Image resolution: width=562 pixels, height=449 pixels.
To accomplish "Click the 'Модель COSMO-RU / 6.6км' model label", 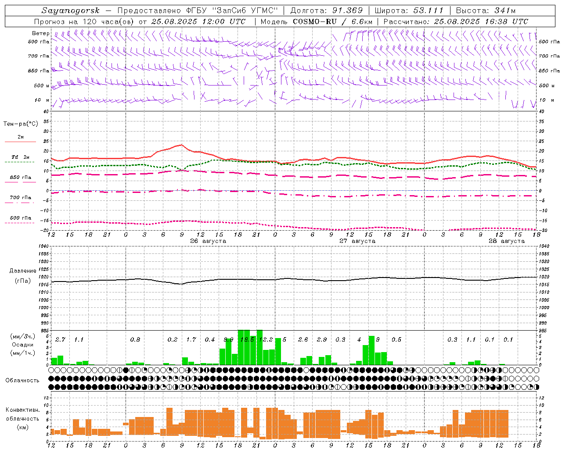I will coord(317,21).
